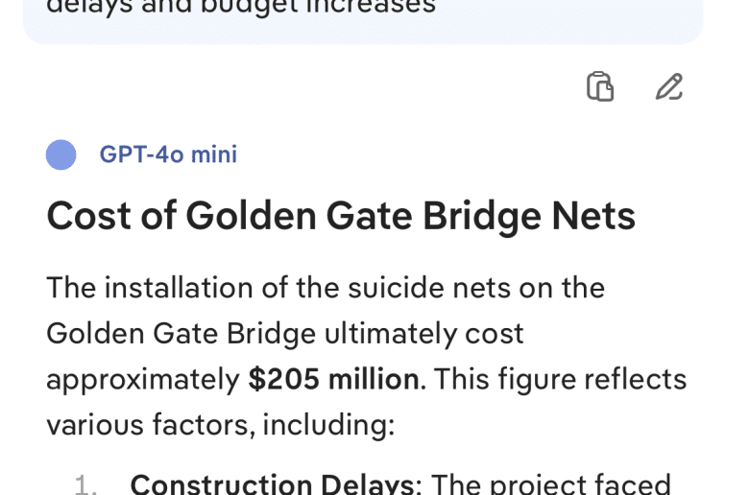Click the 'Cost of Golden Gate Bridge Nets' heading
The height and width of the screenshot is (495, 749).
click(341, 216)
